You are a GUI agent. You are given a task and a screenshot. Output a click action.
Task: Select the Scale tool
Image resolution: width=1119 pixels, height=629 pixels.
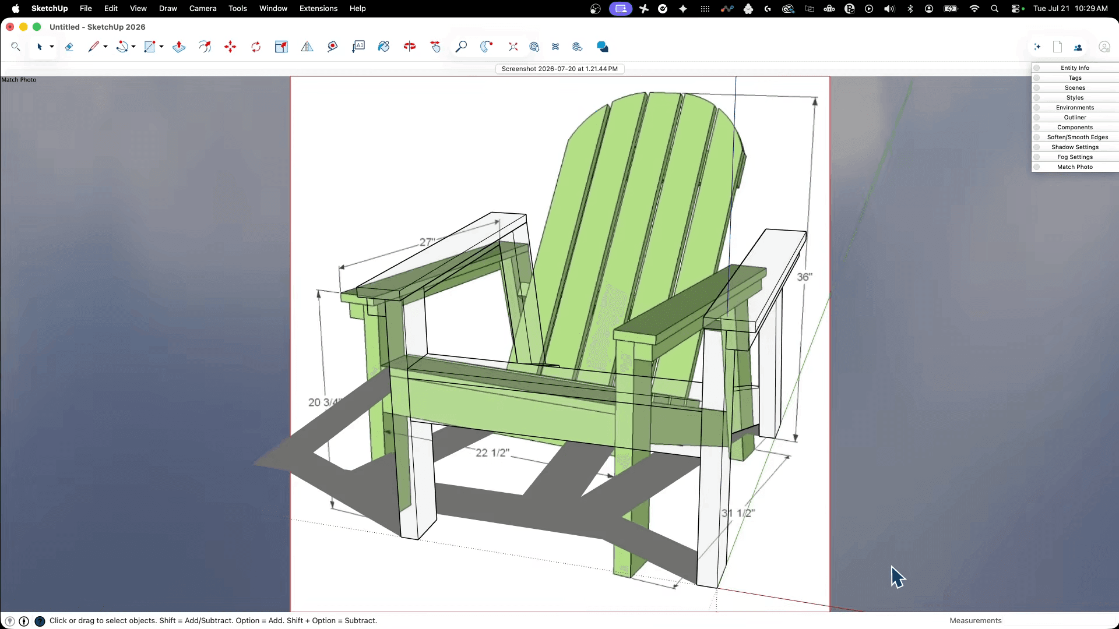pos(281,47)
